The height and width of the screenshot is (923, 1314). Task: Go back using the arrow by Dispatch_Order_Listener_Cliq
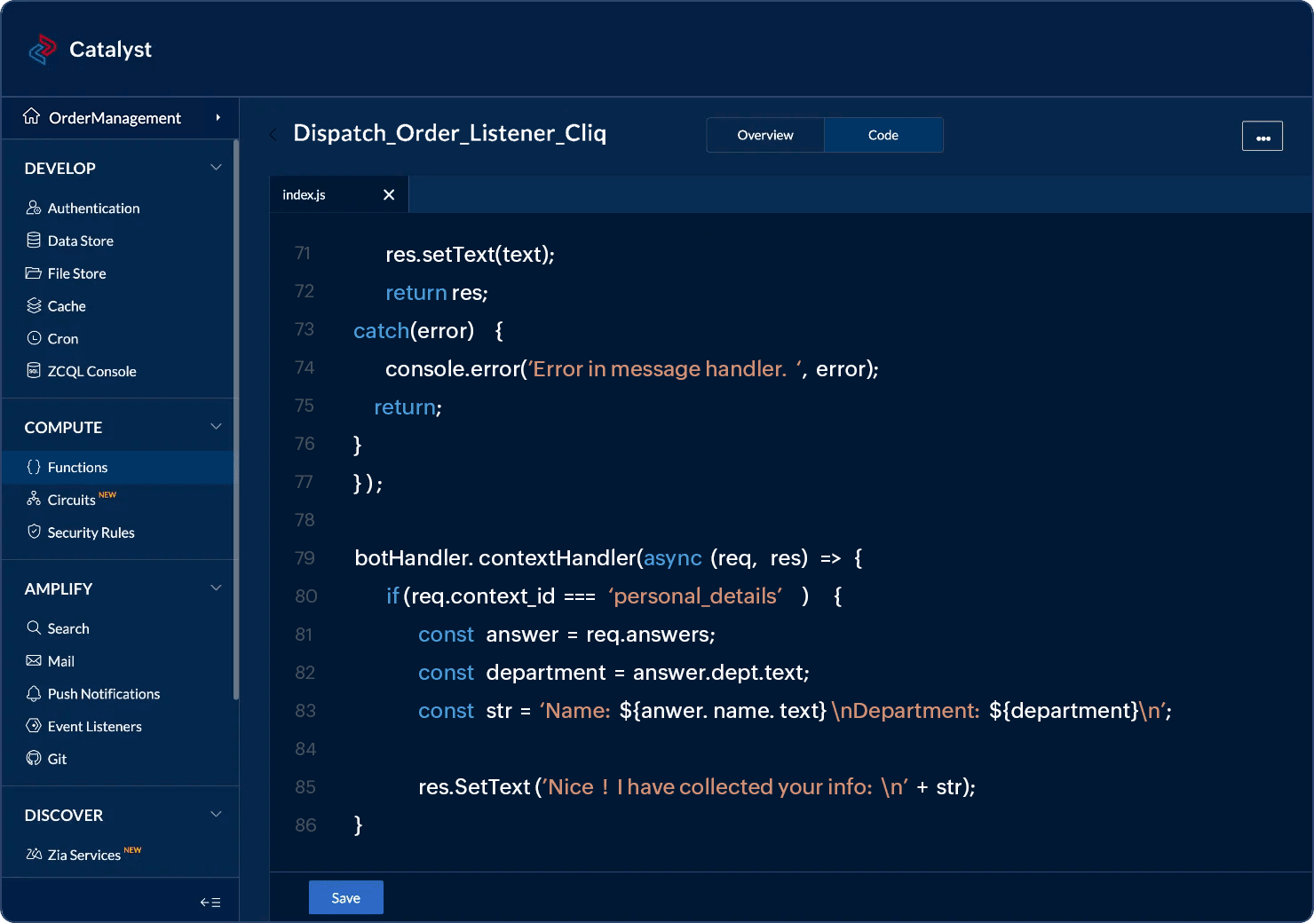pyautogui.click(x=273, y=134)
